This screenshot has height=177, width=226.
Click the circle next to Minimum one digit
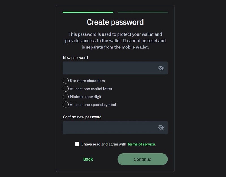[x=66, y=96]
